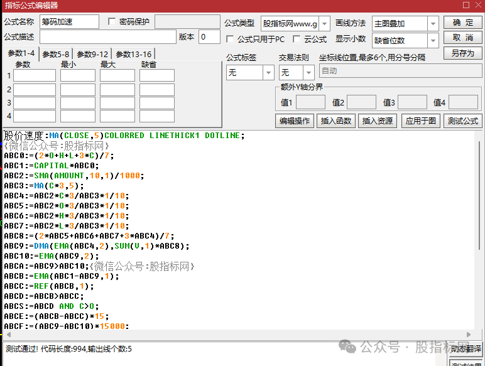The image size is (485, 366).
Task: Click parameter row 1 name field
Action: pyautogui.click(x=35, y=75)
